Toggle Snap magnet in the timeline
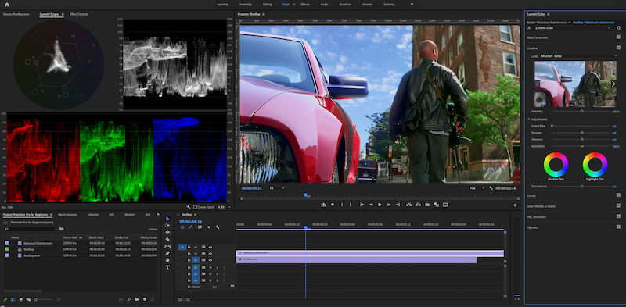The height and width of the screenshot is (307, 626). (x=191, y=227)
